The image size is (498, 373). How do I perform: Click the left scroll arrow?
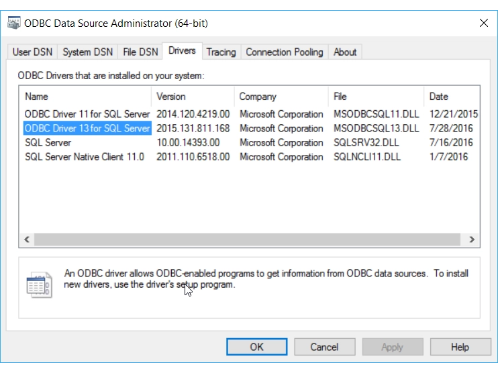(x=27, y=239)
